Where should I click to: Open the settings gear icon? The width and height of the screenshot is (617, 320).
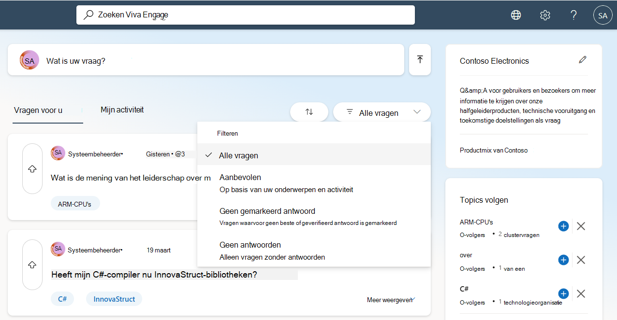point(545,15)
